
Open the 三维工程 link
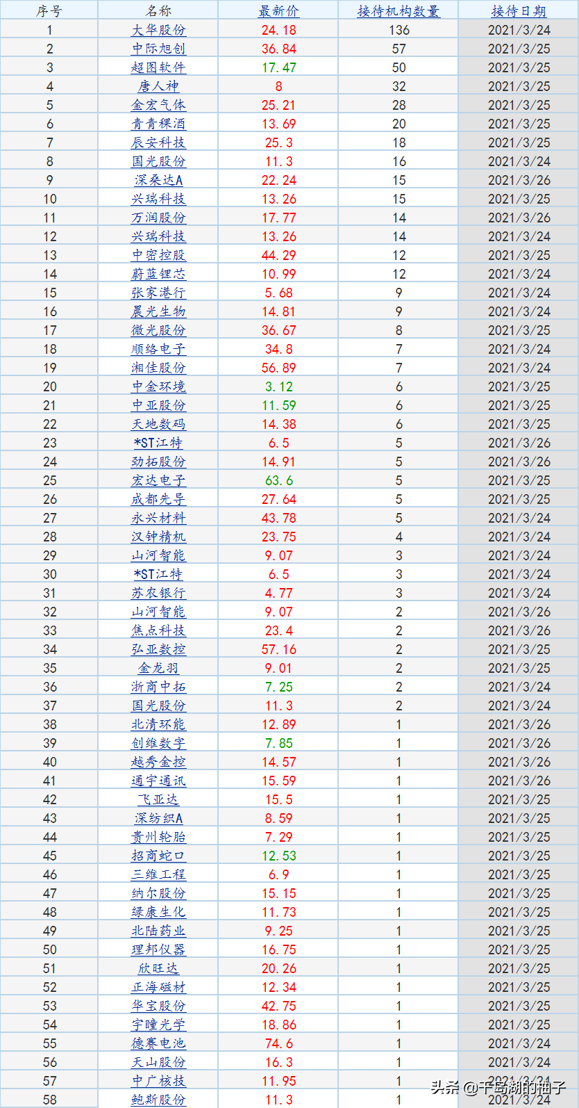pyautogui.click(x=158, y=874)
